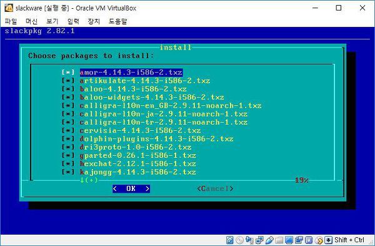The width and height of the screenshot is (375, 246).
Task: Toggle the baloo-widgets-4.14.3 package checkbox
Action: pyautogui.click(x=68, y=97)
